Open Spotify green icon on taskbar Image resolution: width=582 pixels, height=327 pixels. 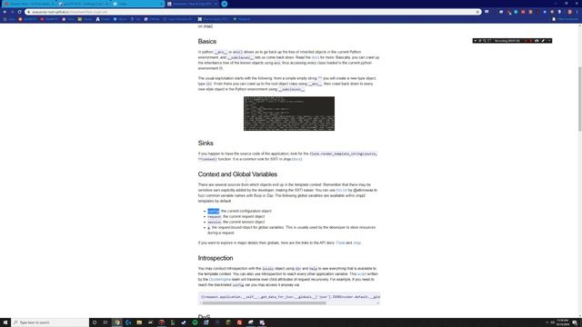point(195,322)
